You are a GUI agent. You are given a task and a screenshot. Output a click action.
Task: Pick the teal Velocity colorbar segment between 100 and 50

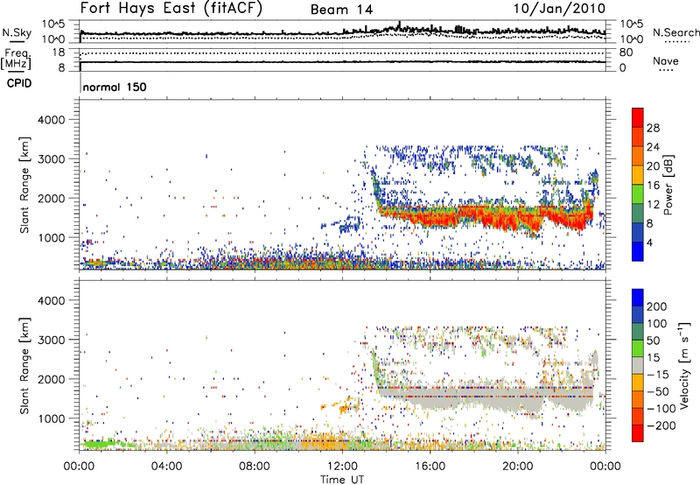pos(638,332)
